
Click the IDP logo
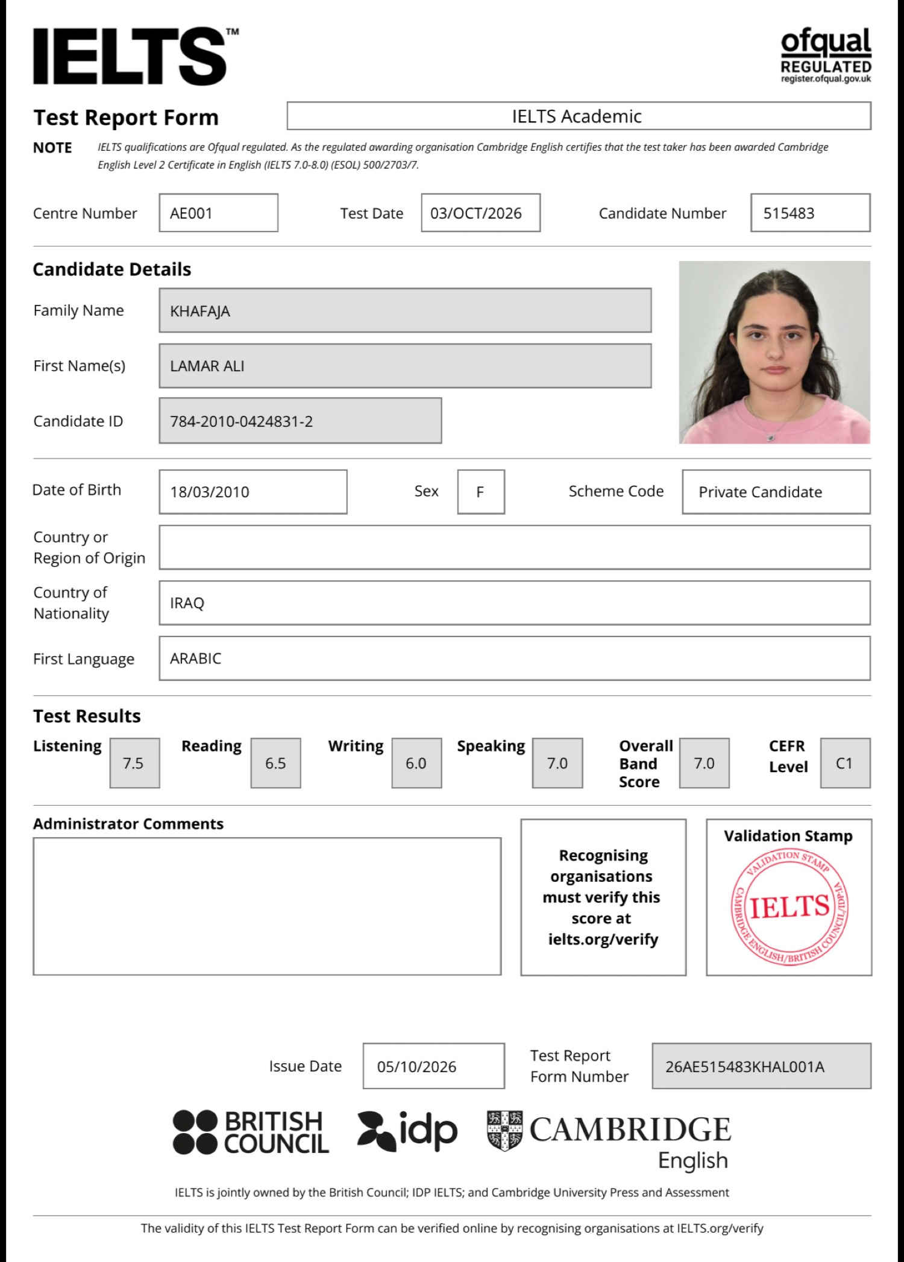(x=407, y=1131)
